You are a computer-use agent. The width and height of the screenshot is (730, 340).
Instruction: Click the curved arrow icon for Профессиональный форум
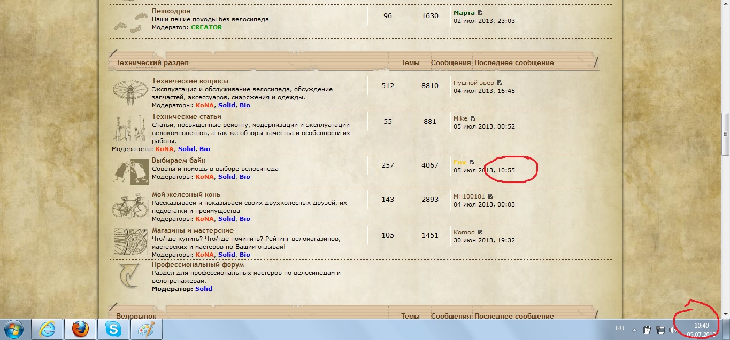(129, 275)
